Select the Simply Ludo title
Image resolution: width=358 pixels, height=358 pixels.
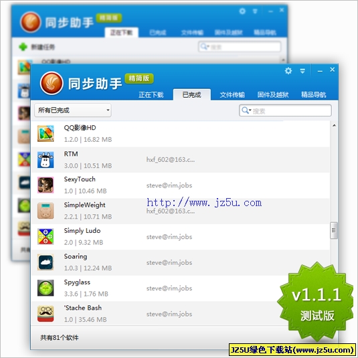tap(82, 231)
